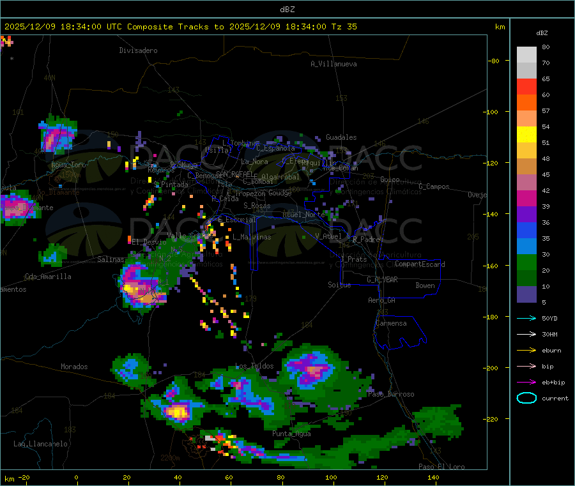Image resolution: width=575 pixels, height=486 pixels.
Task: Click the Morados map label
Action: pyautogui.click(x=74, y=367)
